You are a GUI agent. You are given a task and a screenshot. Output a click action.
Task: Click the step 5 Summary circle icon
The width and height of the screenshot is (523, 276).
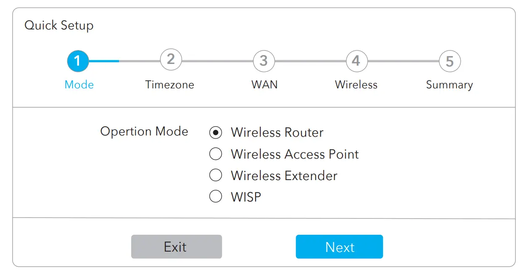(449, 61)
